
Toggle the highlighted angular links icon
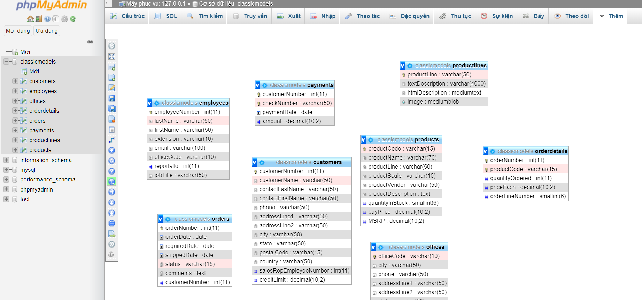pos(111,181)
